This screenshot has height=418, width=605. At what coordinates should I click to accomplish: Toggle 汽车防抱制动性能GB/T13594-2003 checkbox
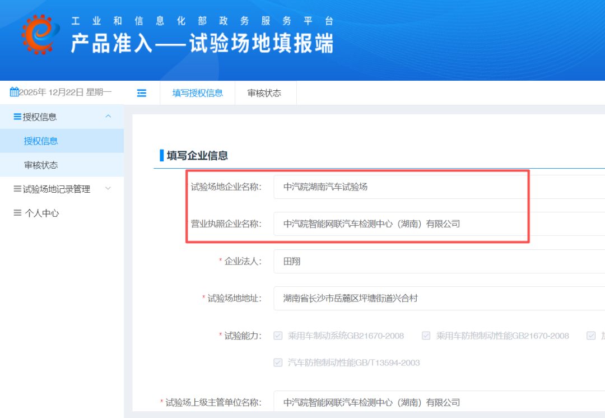coord(278,363)
